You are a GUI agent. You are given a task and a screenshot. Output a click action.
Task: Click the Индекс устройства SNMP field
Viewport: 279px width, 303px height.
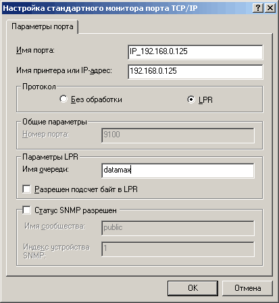178,249
